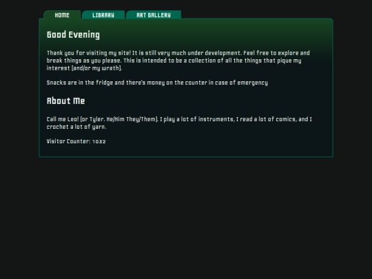Click the About Me heading

coord(65,101)
